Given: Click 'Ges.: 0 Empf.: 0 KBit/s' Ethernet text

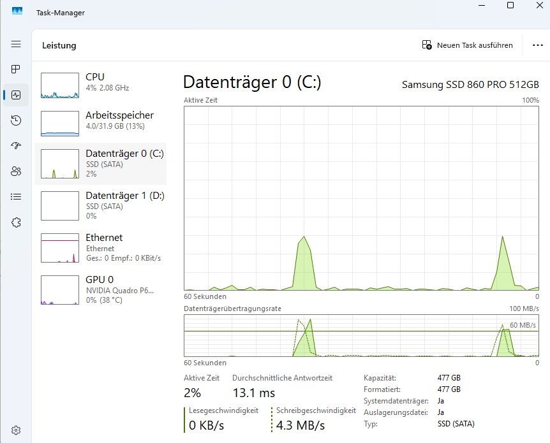Looking at the screenshot, I should pos(124,258).
